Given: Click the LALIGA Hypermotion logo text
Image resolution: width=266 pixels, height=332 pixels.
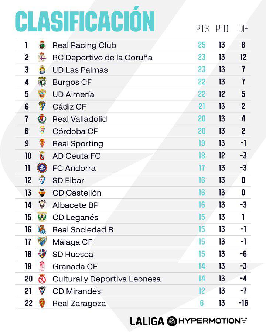Looking at the screenshot, I should [188, 321].
